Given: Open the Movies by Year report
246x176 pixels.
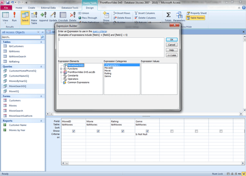Looking at the screenshot, I should pyautogui.click(x=17, y=130).
